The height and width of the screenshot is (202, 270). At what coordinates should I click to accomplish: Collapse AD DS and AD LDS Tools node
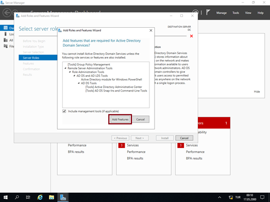(74, 76)
